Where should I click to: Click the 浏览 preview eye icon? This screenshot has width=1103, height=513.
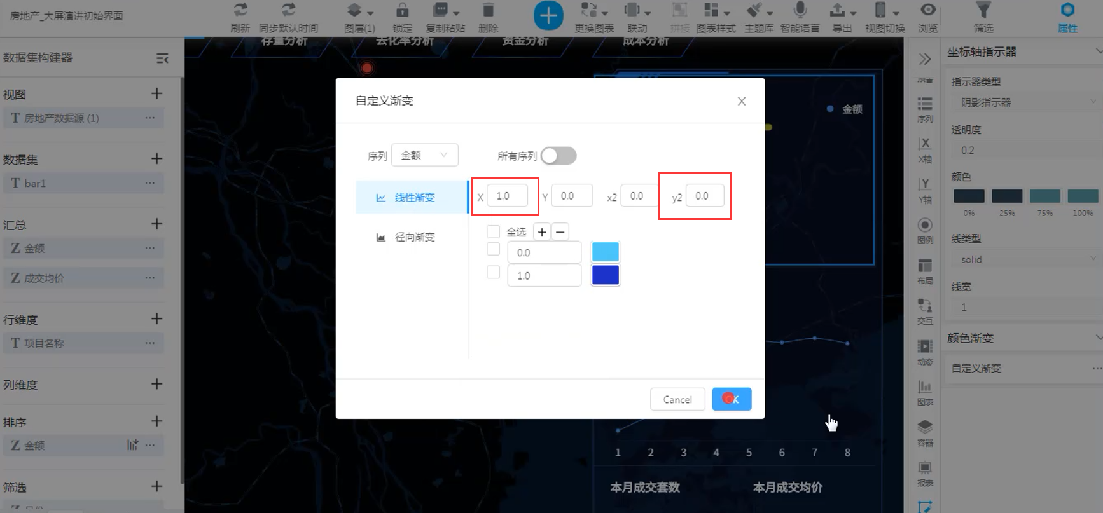928,10
